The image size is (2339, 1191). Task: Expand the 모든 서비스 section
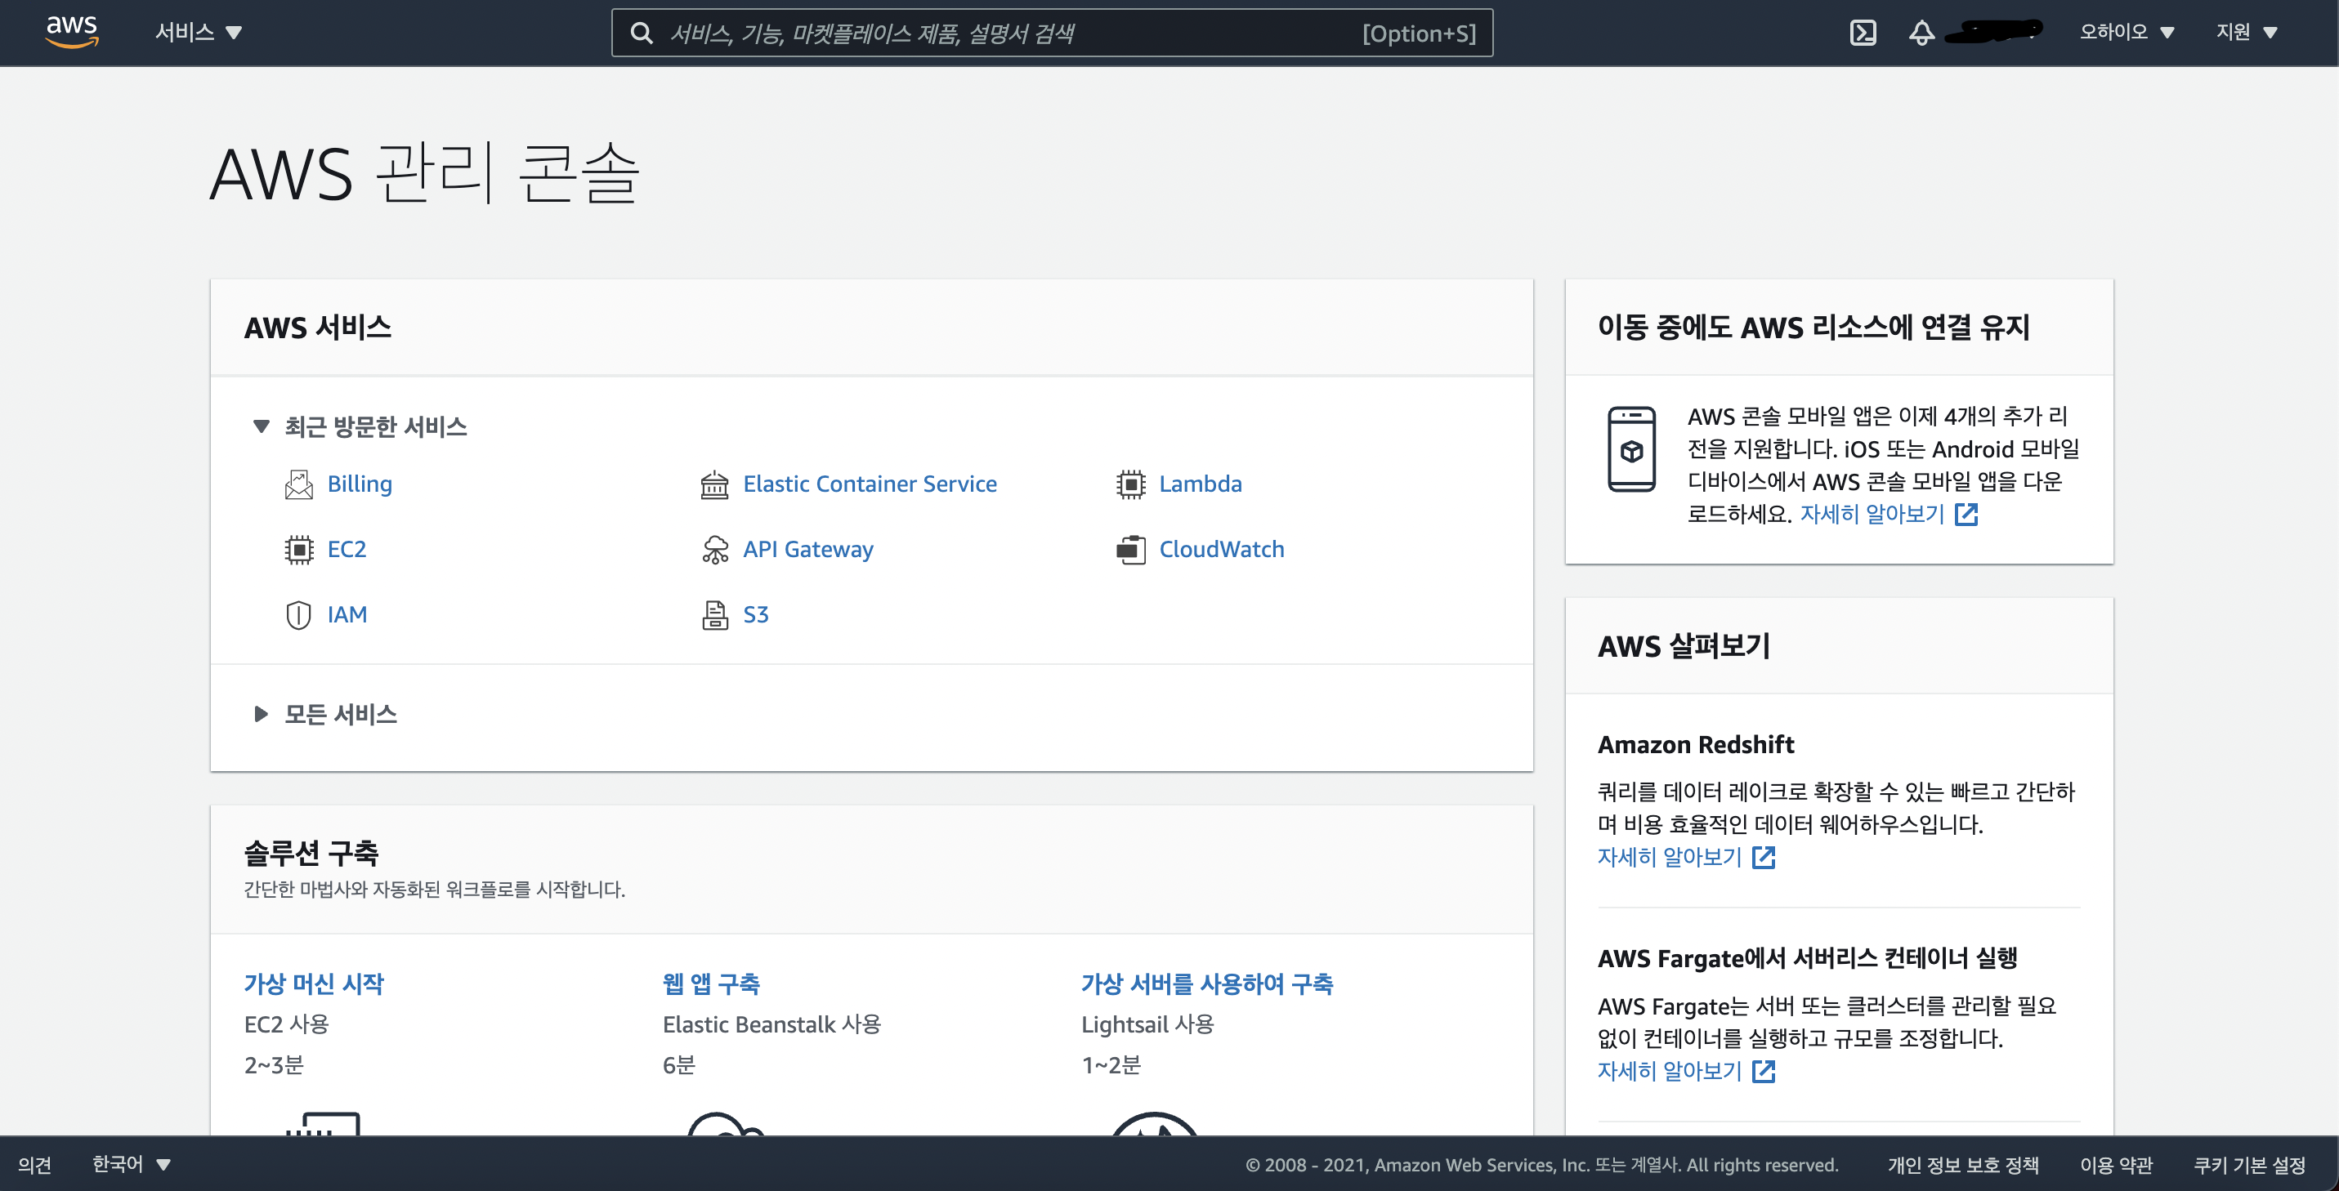click(325, 715)
